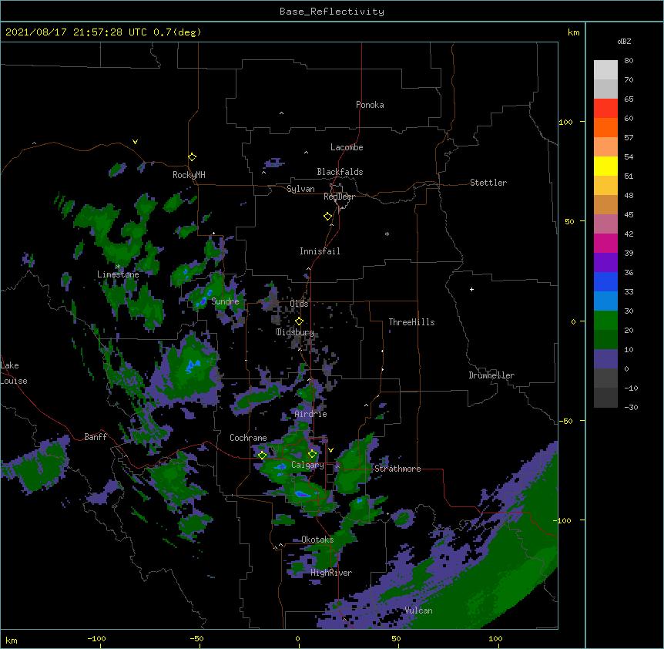Click the Innisfail city label
The width and height of the screenshot is (664, 649).
tap(320, 251)
